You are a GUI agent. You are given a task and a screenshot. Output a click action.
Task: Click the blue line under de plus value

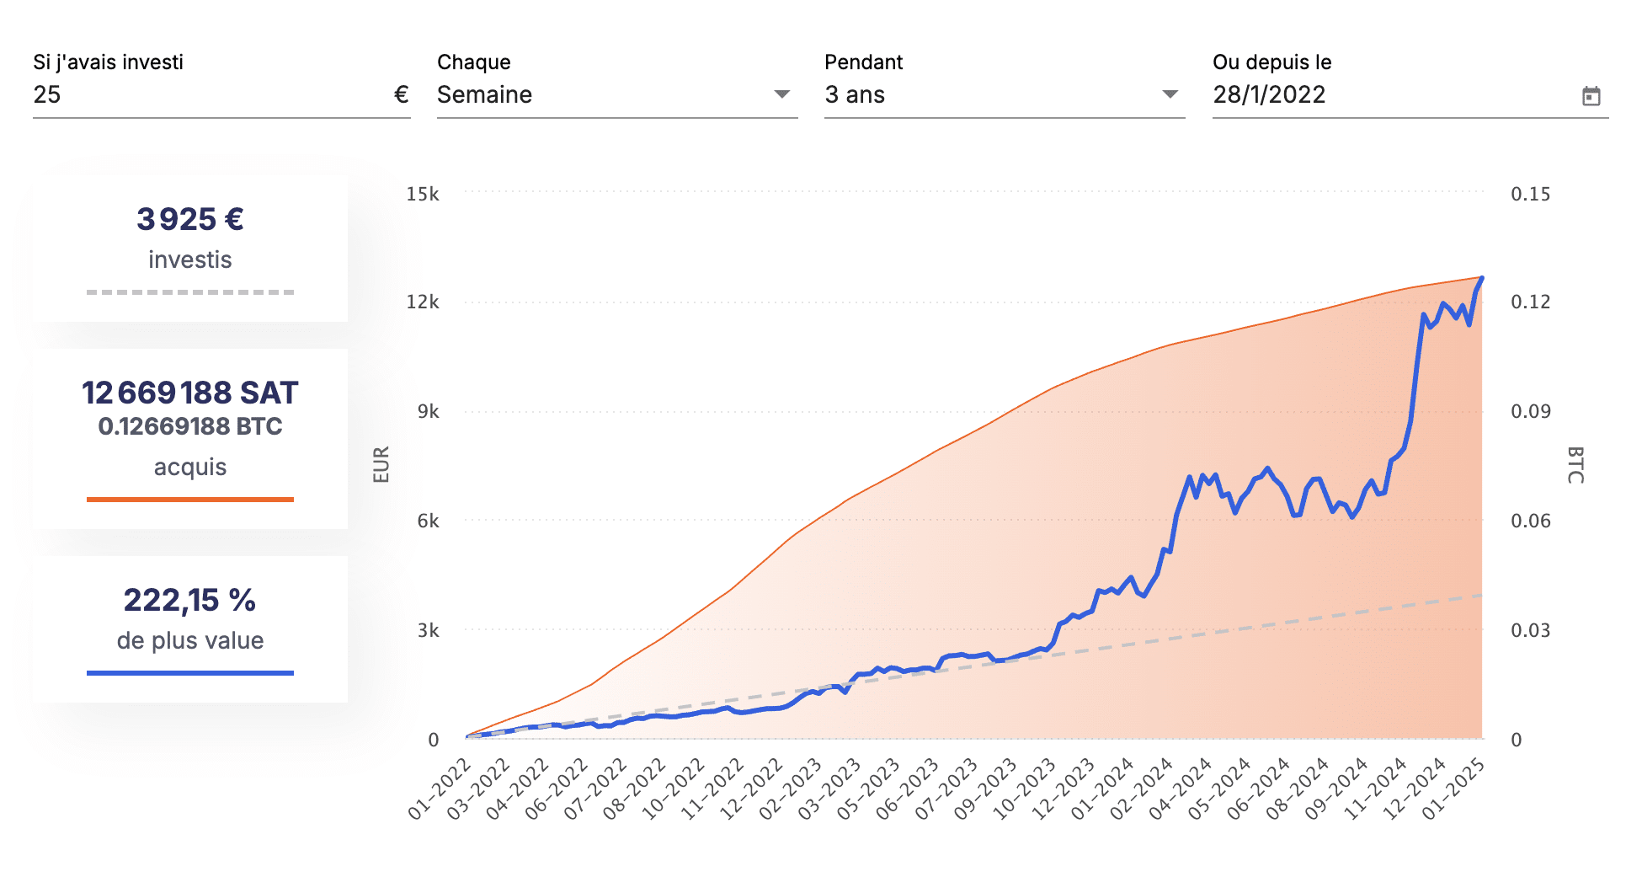pos(190,673)
